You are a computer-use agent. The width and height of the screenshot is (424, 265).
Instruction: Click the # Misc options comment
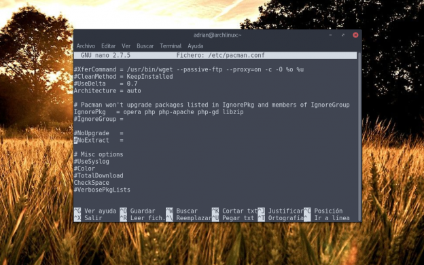pos(99,154)
